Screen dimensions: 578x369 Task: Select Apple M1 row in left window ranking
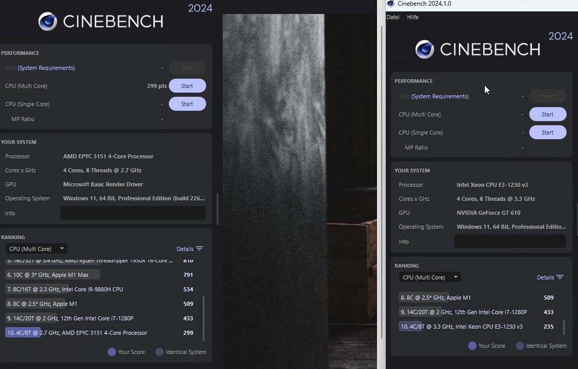coord(99,303)
